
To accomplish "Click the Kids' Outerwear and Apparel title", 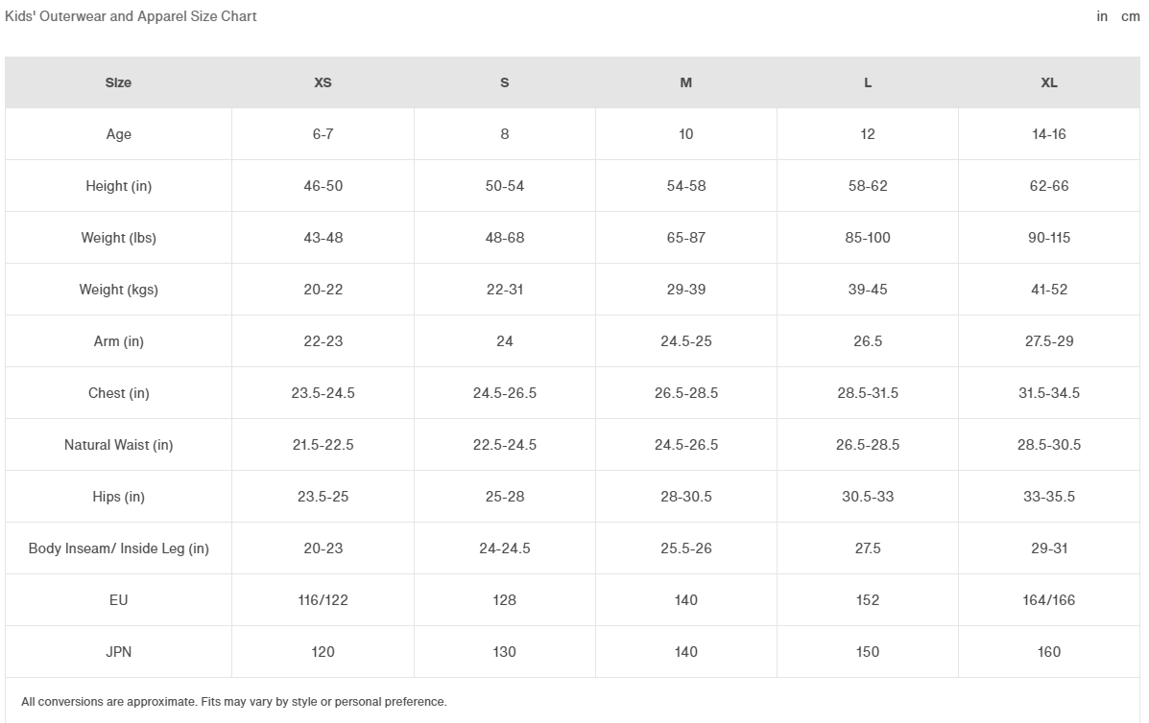I will tap(131, 16).
